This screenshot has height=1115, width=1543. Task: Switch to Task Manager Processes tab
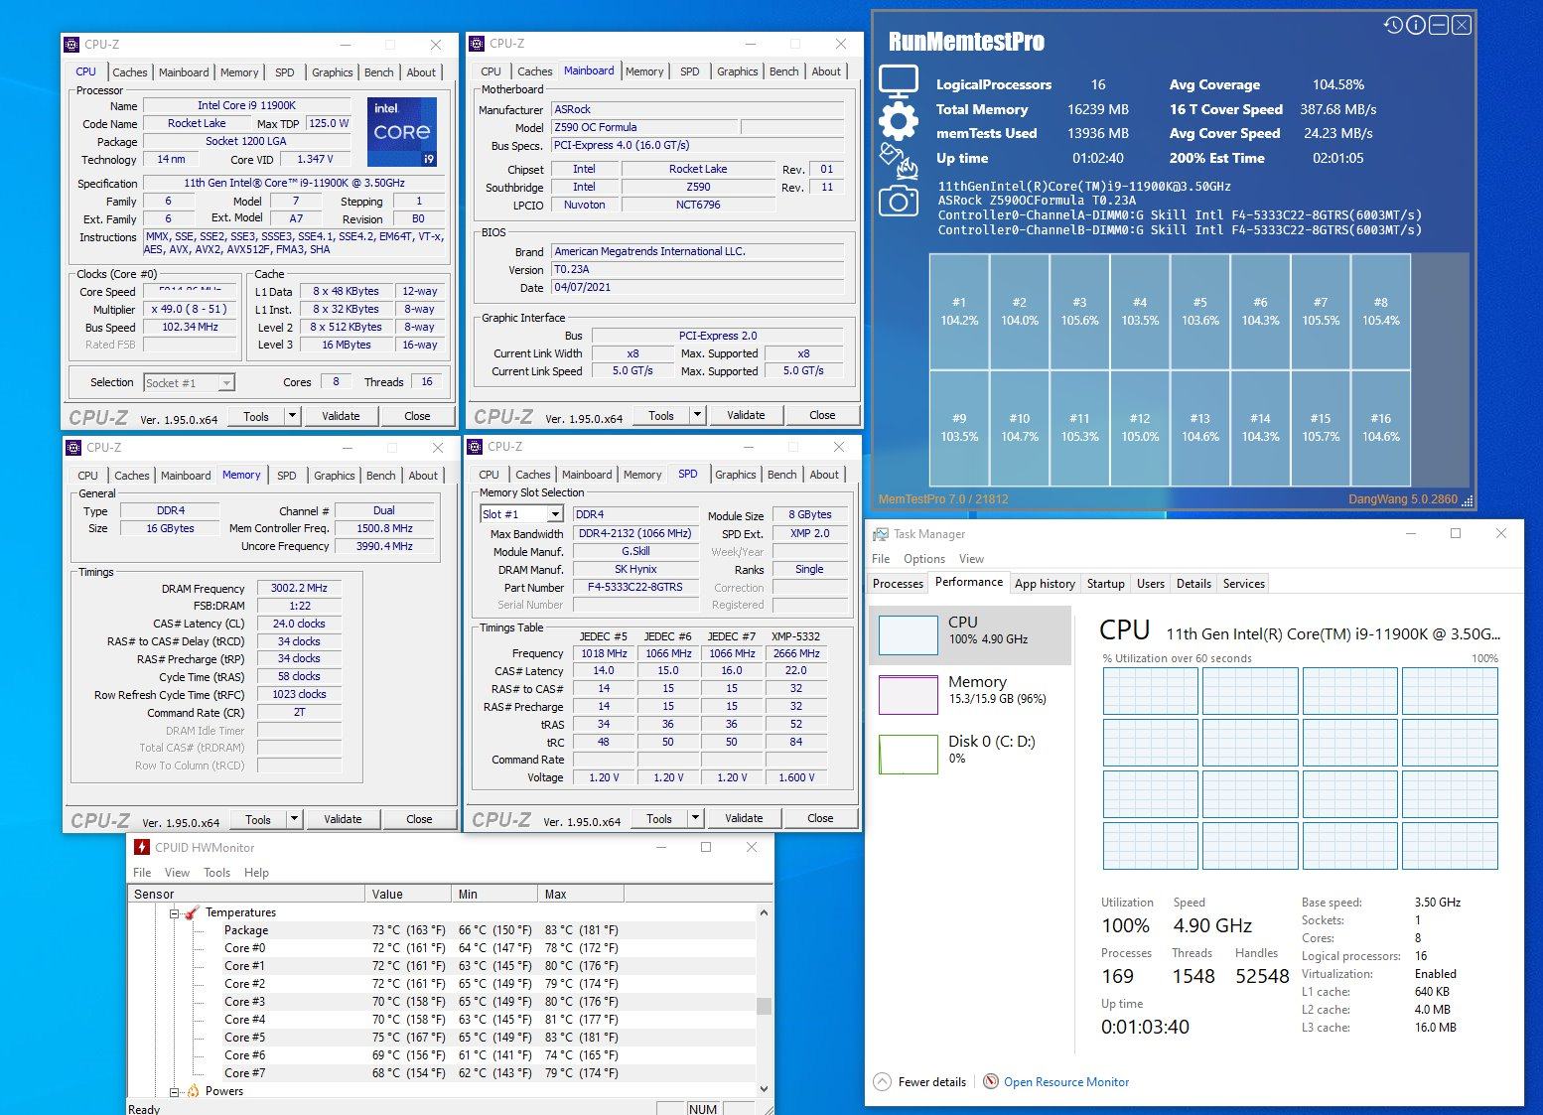pyautogui.click(x=898, y=584)
